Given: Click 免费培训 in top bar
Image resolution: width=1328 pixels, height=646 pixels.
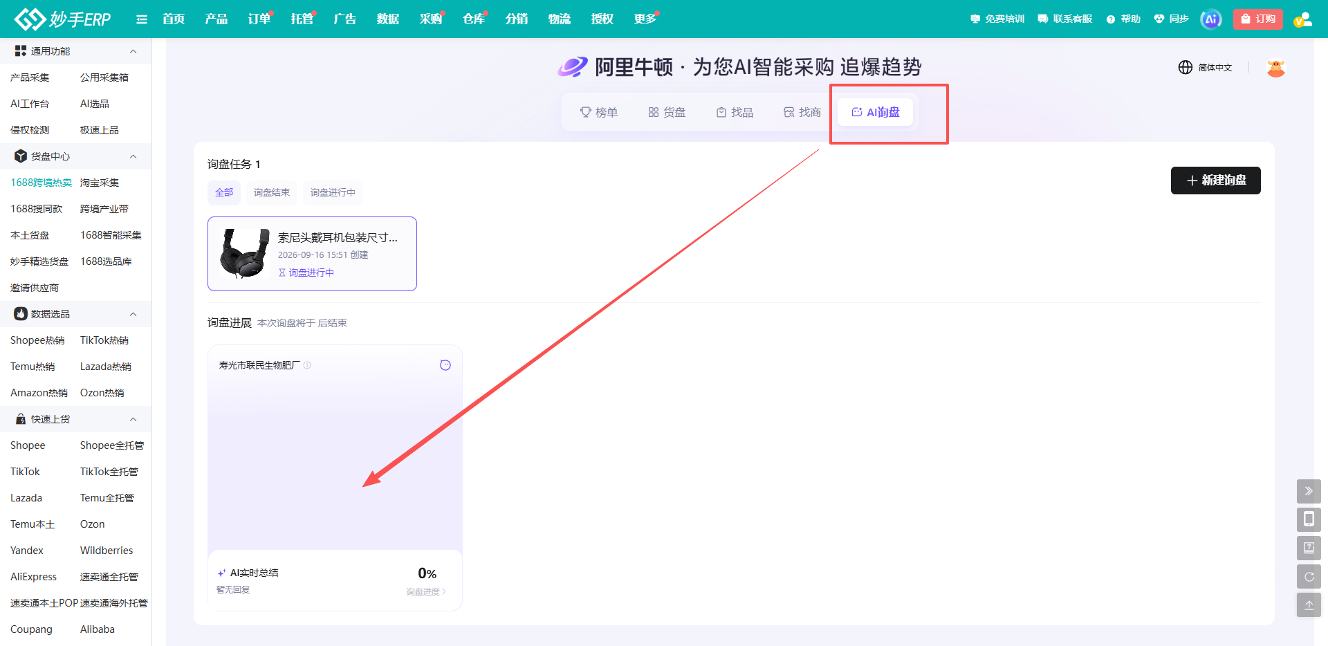Looking at the screenshot, I should (997, 19).
